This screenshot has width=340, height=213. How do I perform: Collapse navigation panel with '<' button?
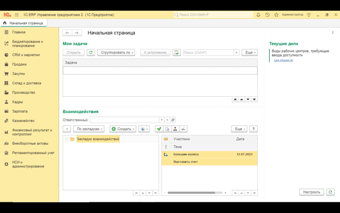tap(67, 129)
